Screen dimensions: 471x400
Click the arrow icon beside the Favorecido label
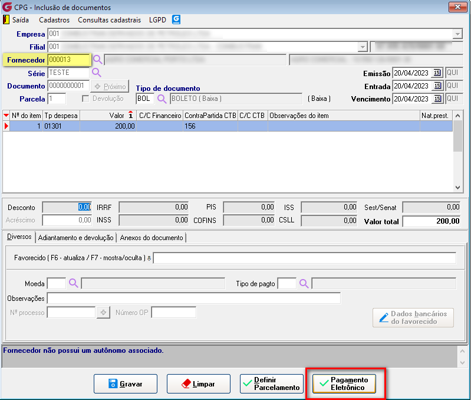(149, 258)
